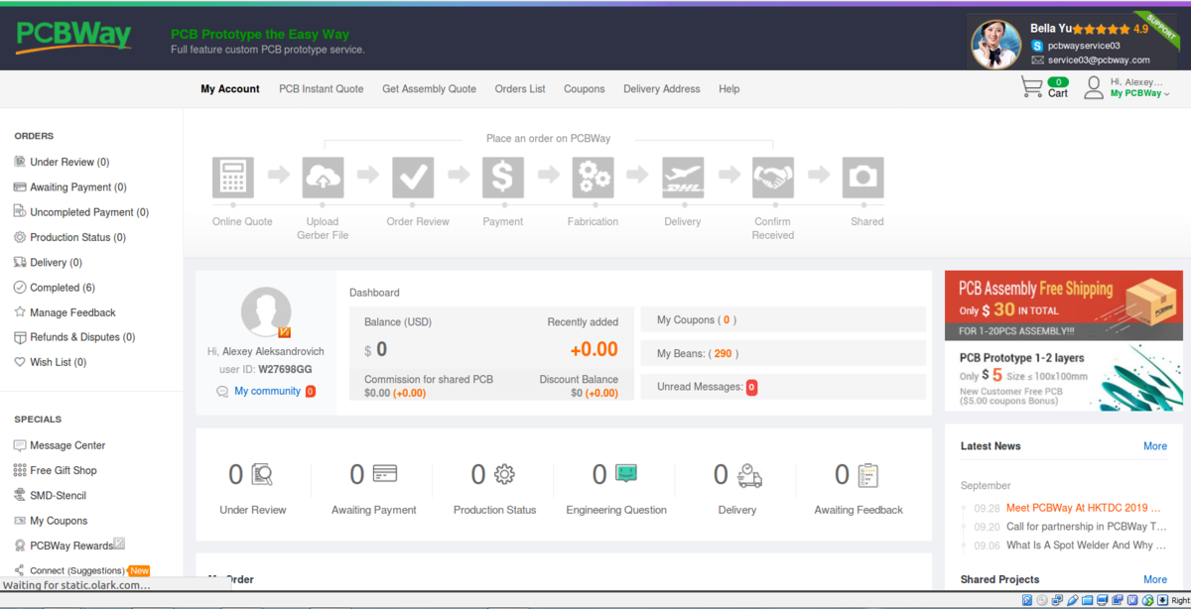Viewport: 1191px width, 609px height.
Task: Click the Engineering Question chat icon
Action: pyautogui.click(x=626, y=474)
